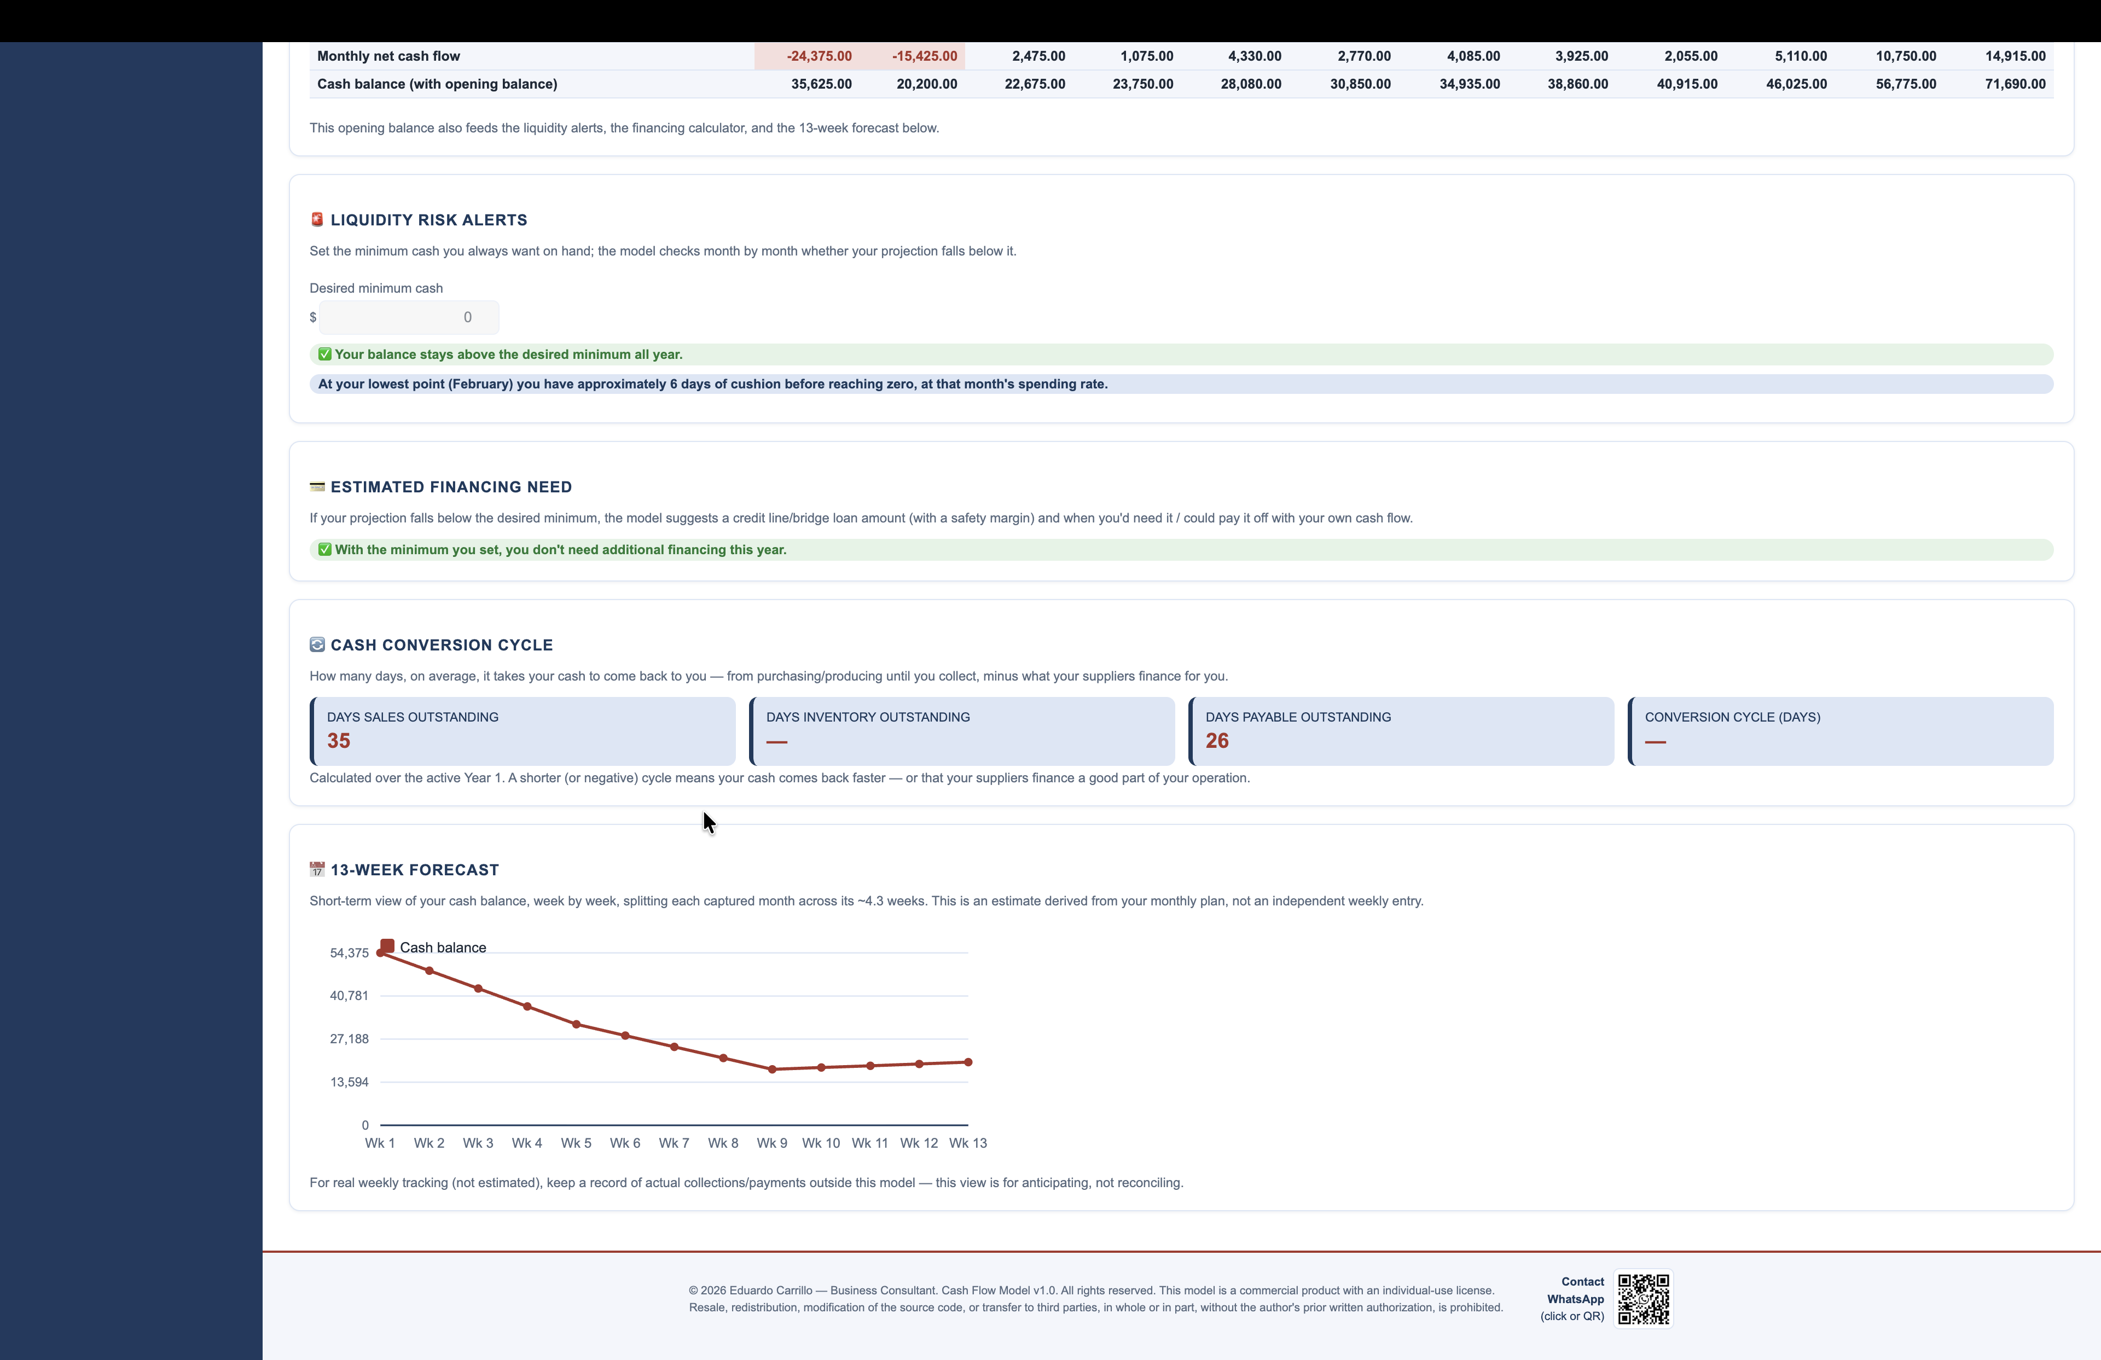Click the -15,425.00 net cash flow cell

913,56
